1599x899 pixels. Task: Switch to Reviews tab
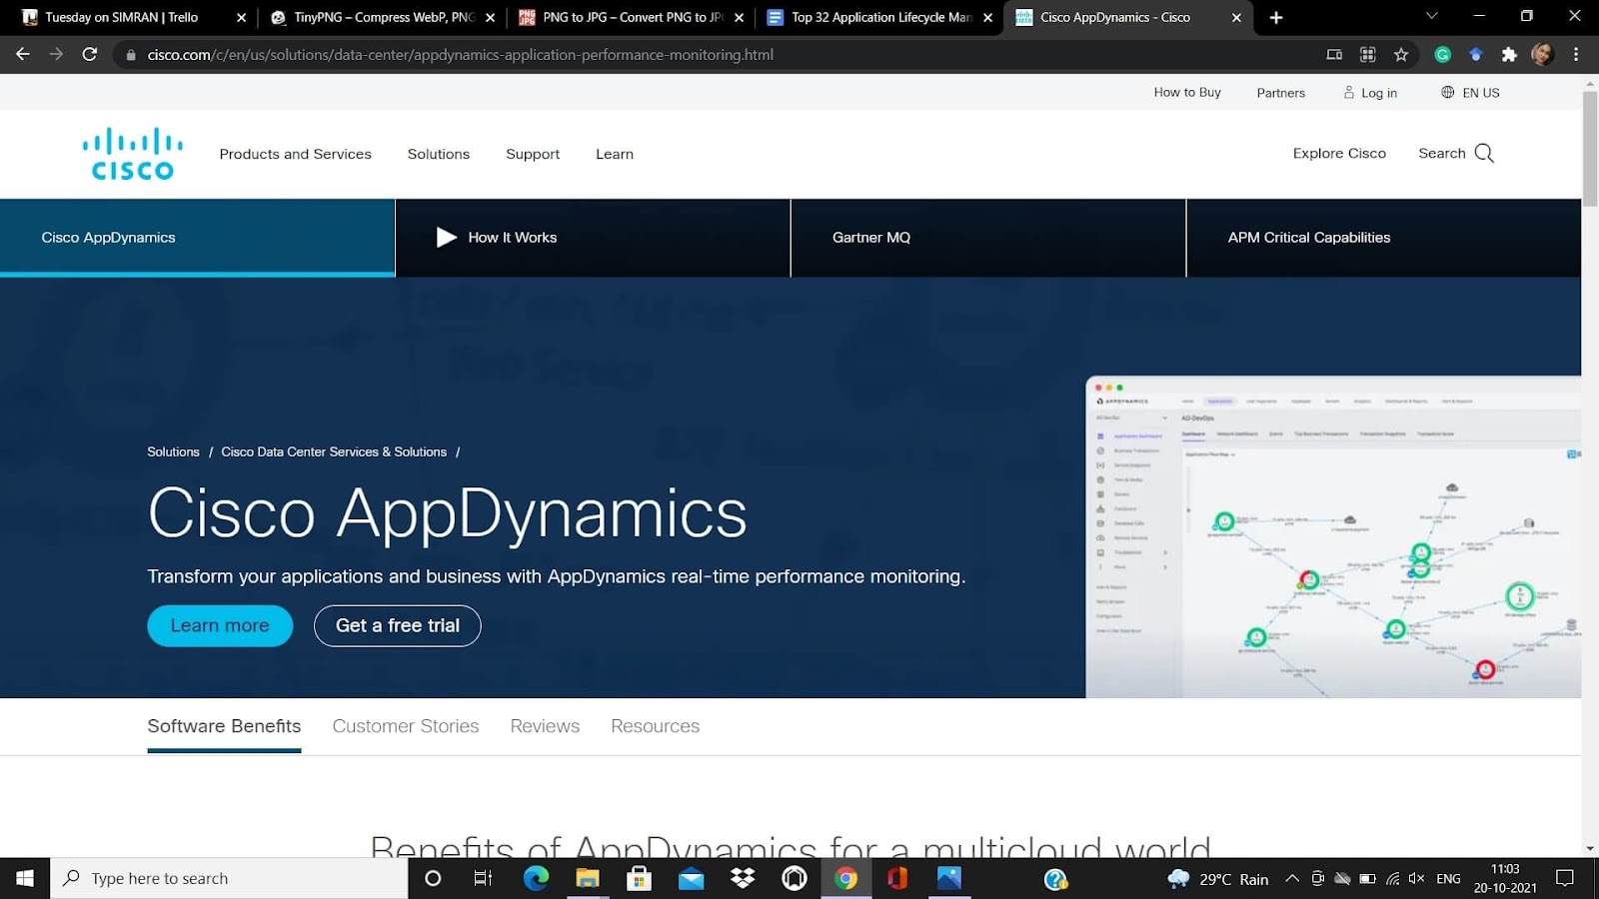click(545, 726)
